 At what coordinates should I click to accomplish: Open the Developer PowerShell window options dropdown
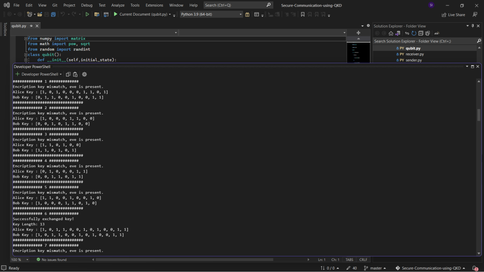click(467, 67)
